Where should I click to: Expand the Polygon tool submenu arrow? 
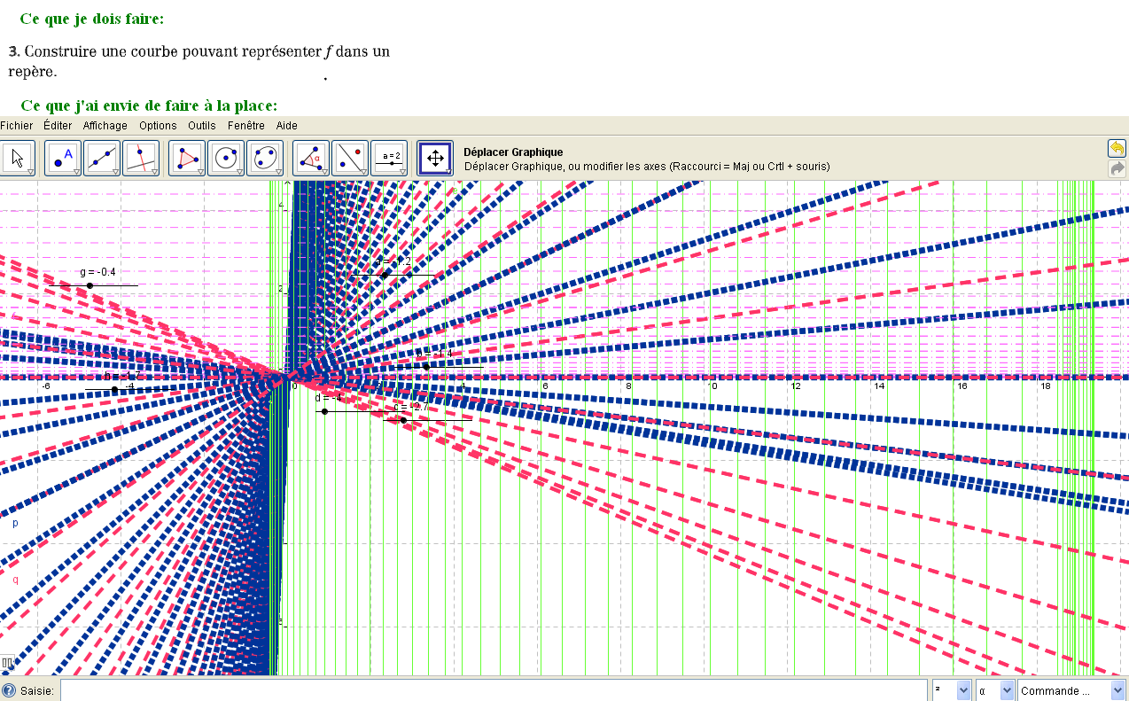pos(200,172)
